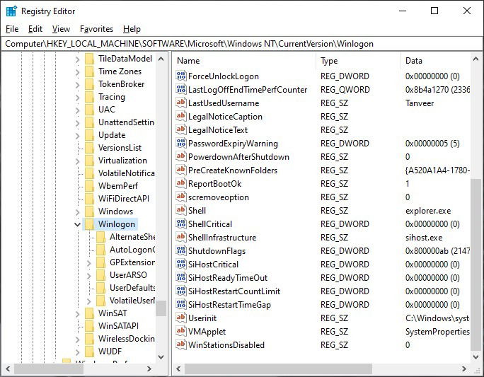Select the Update key label
Screen dimensions: 484x377
112,135
